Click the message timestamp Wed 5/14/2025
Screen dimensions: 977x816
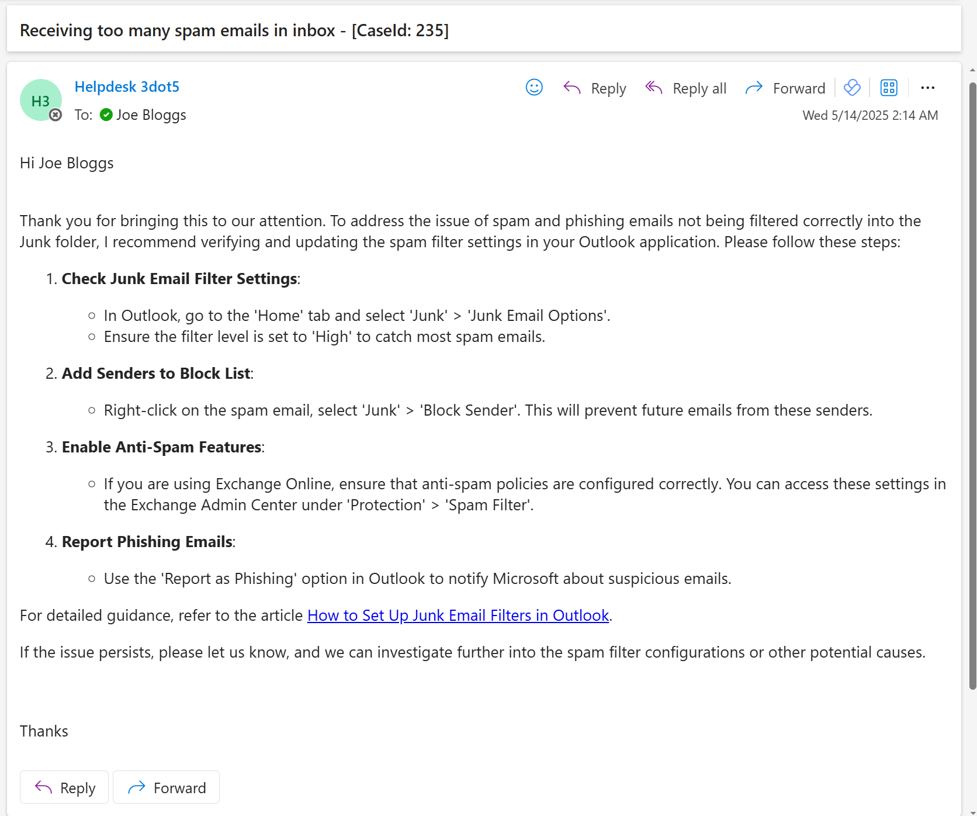coord(869,115)
